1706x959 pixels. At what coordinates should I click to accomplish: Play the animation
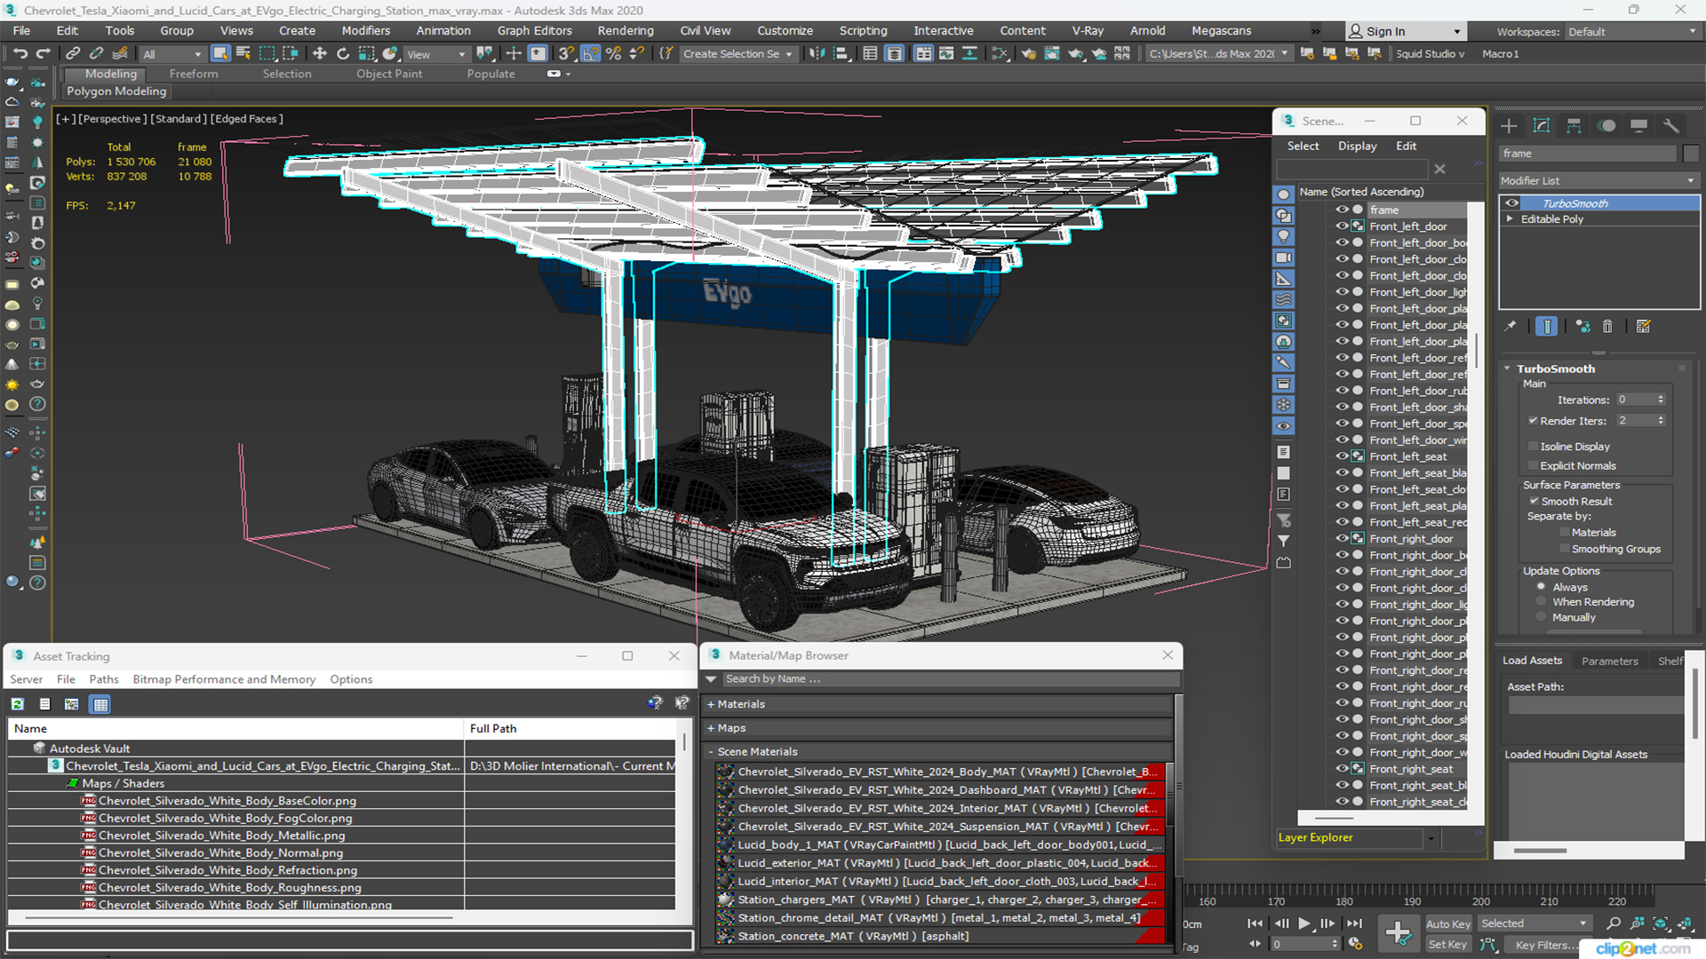[x=1303, y=923]
